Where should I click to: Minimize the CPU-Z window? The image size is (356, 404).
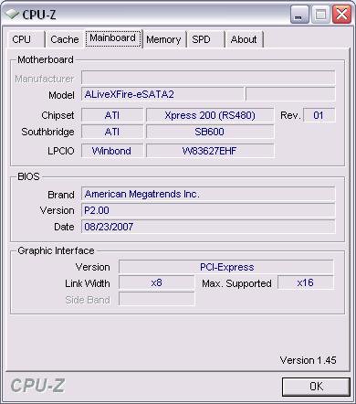tap(299, 15)
